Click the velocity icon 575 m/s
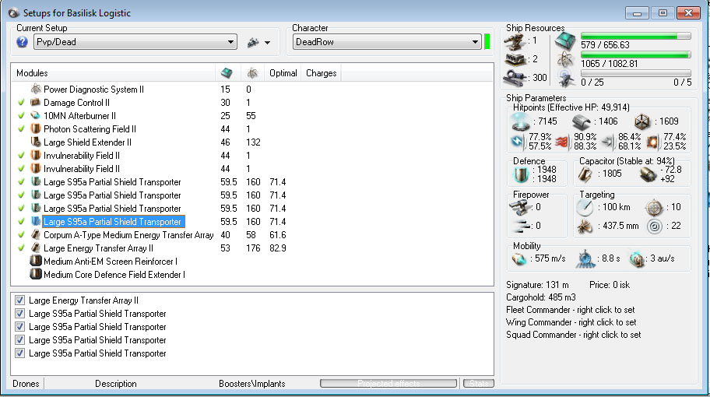Image resolution: width=710 pixels, height=397 pixels. pos(519,259)
